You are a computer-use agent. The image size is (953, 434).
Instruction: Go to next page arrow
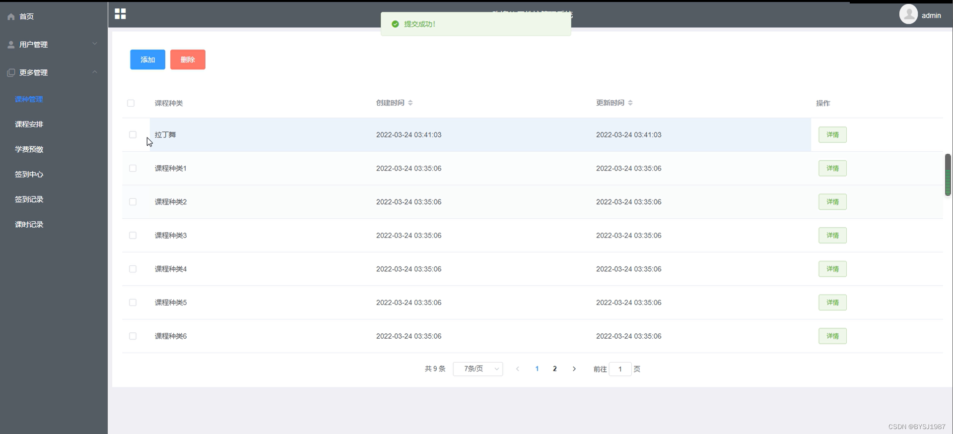[574, 369]
